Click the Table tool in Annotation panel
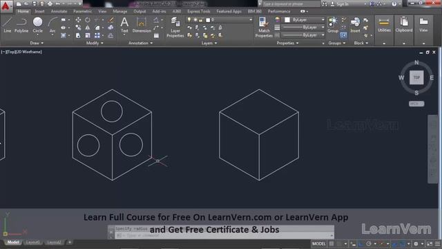Viewport: 442px width, 249px height. pos(156,35)
